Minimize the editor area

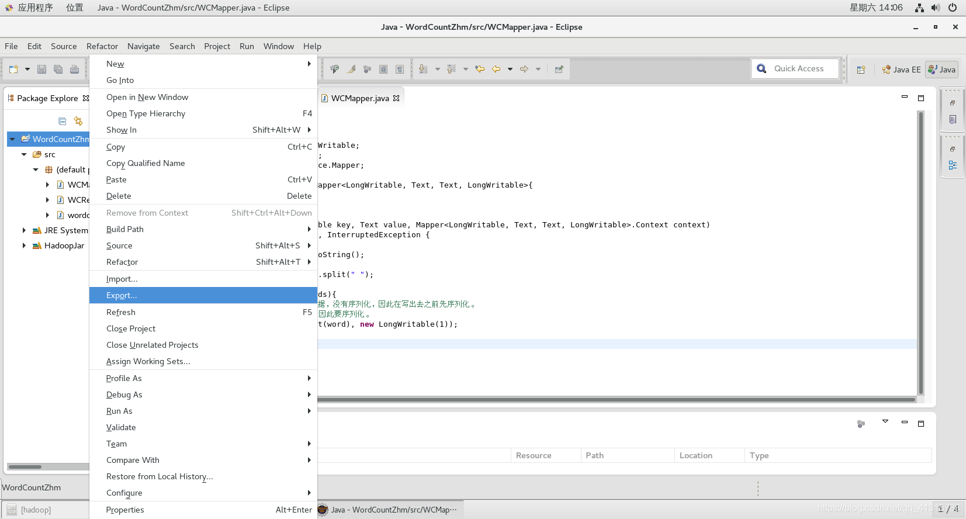click(905, 97)
